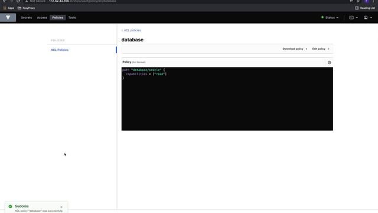The height and width of the screenshot is (213, 378).
Task: Click the 'Policy' section label
Action: (x=126, y=62)
